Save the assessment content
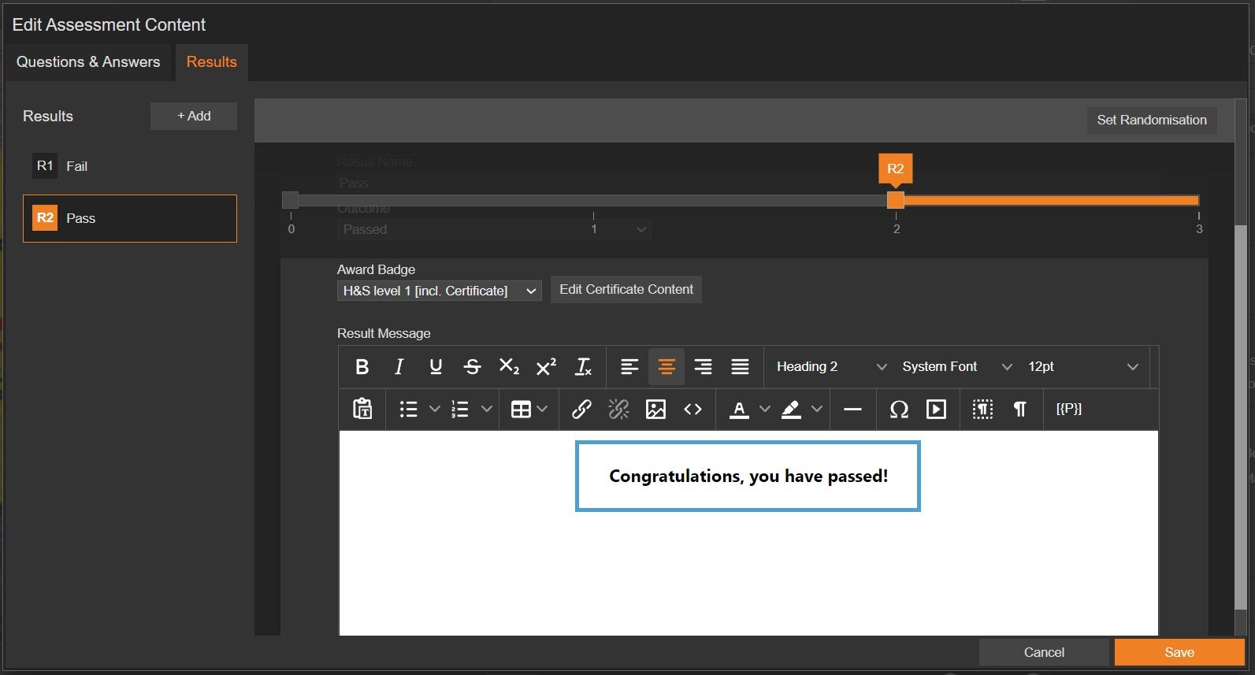 point(1179,652)
